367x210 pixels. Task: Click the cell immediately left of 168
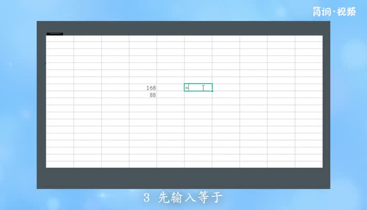pos(115,88)
